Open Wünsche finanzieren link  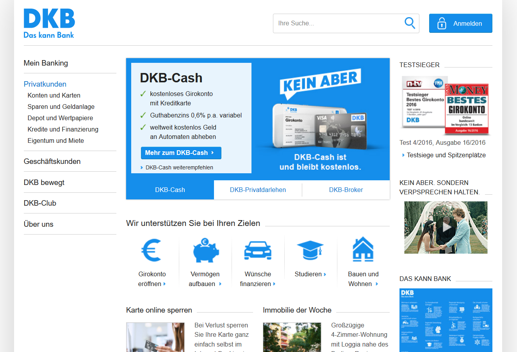[x=258, y=279]
